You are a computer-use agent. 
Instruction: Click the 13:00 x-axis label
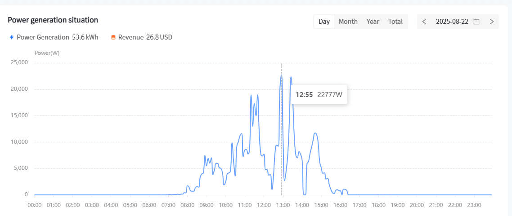tap(283, 205)
